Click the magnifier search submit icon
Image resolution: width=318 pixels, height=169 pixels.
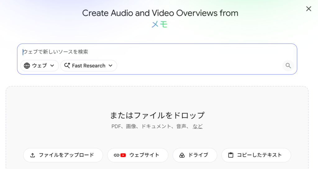pos(288,65)
